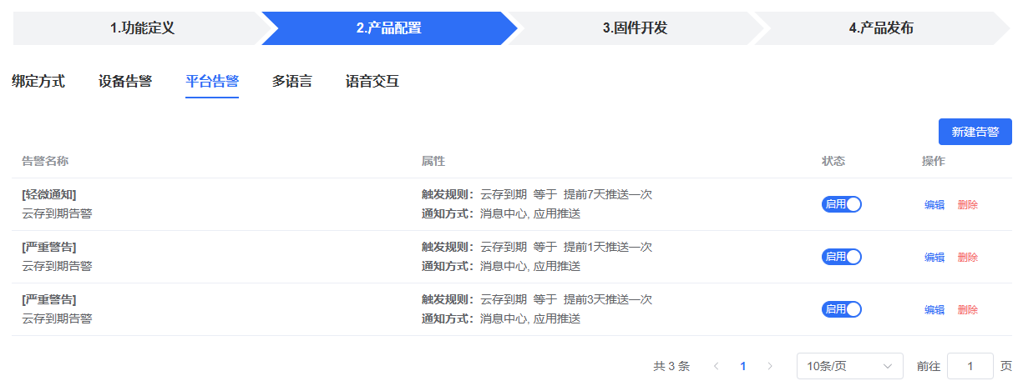Screen dimensions: 1023x386
Task: Click the [轻微通知] alarm name
Action: (49, 194)
